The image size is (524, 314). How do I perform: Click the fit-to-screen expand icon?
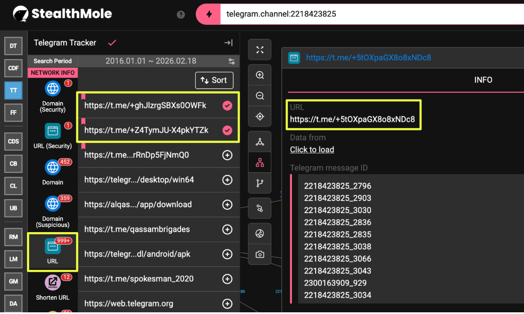[260, 50]
